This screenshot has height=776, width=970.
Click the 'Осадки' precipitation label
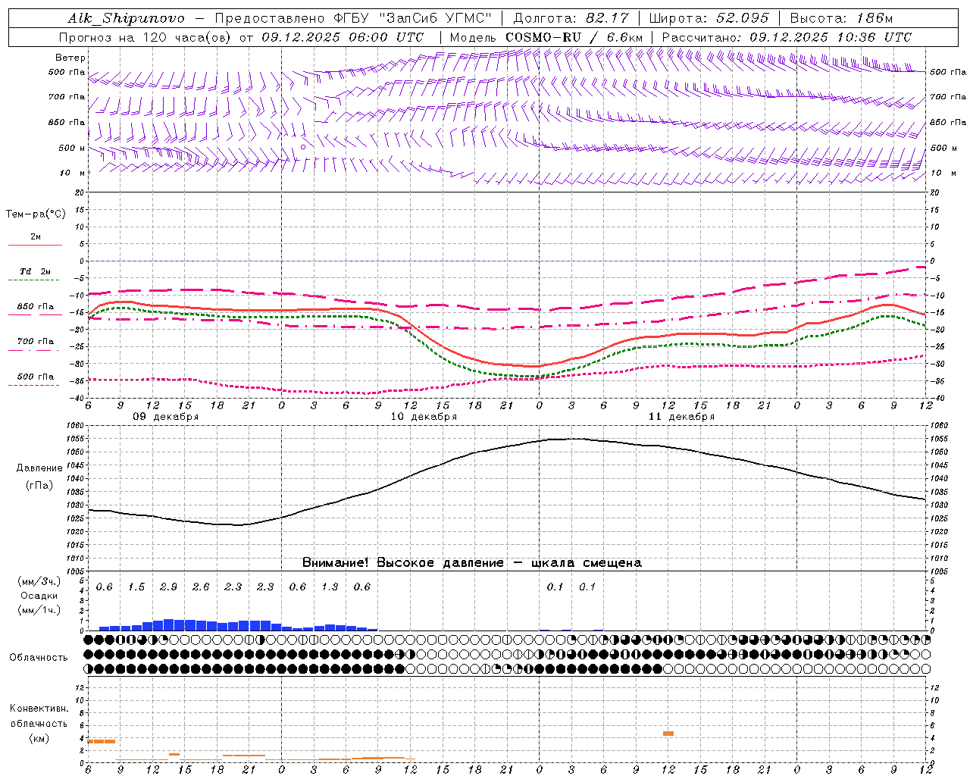39,596
